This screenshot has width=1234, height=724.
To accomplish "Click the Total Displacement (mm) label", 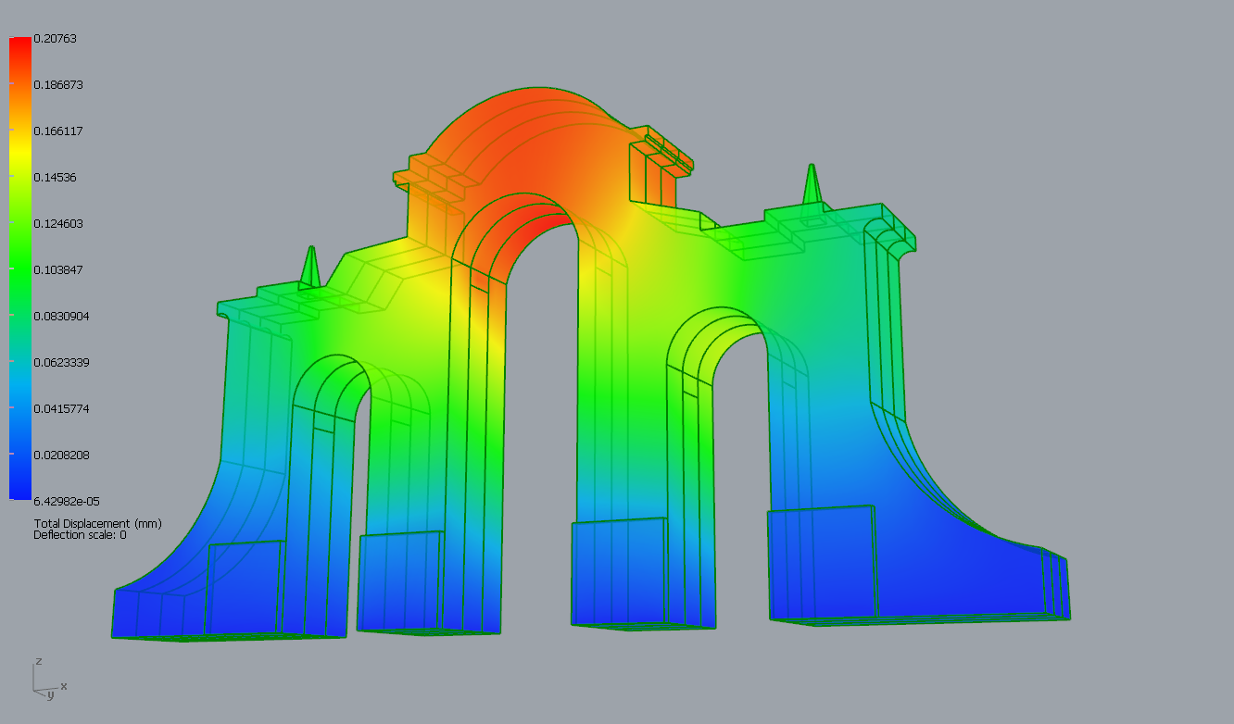I will click(x=97, y=524).
